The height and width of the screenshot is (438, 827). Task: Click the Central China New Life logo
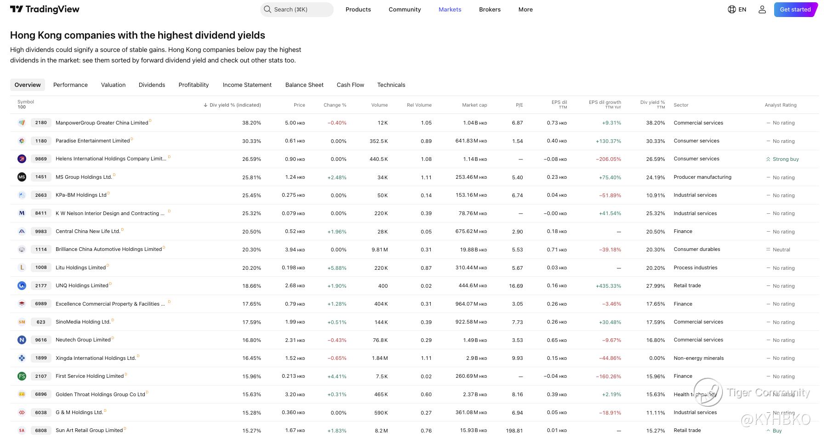coord(22,231)
